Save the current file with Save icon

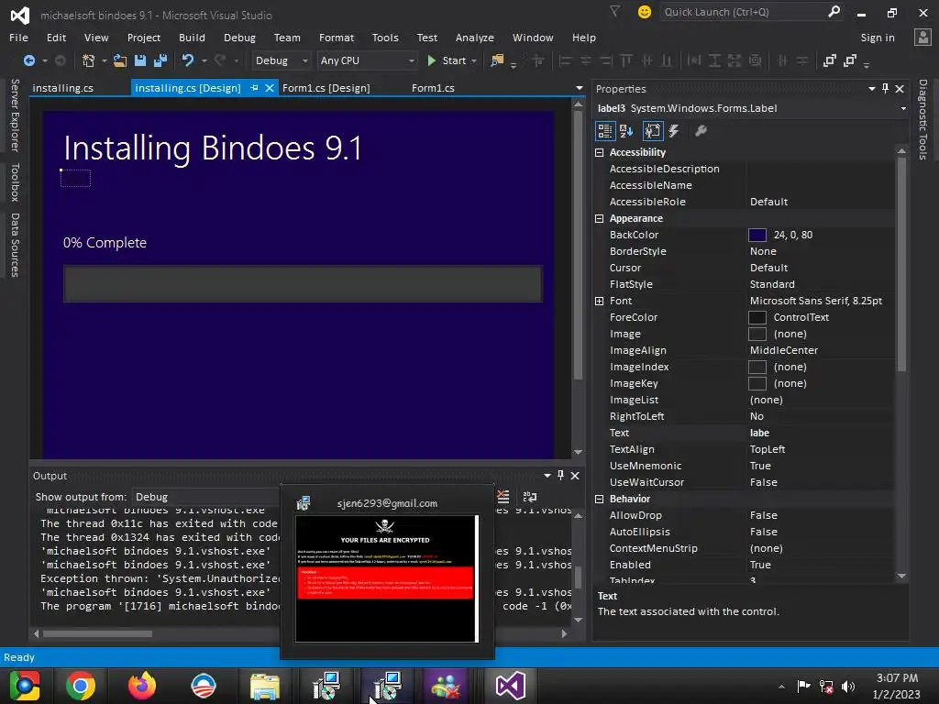pyautogui.click(x=140, y=60)
